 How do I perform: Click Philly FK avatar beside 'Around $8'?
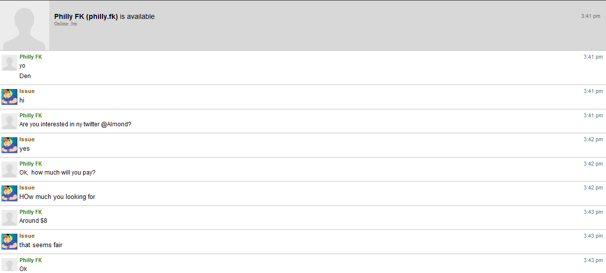(x=9, y=218)
